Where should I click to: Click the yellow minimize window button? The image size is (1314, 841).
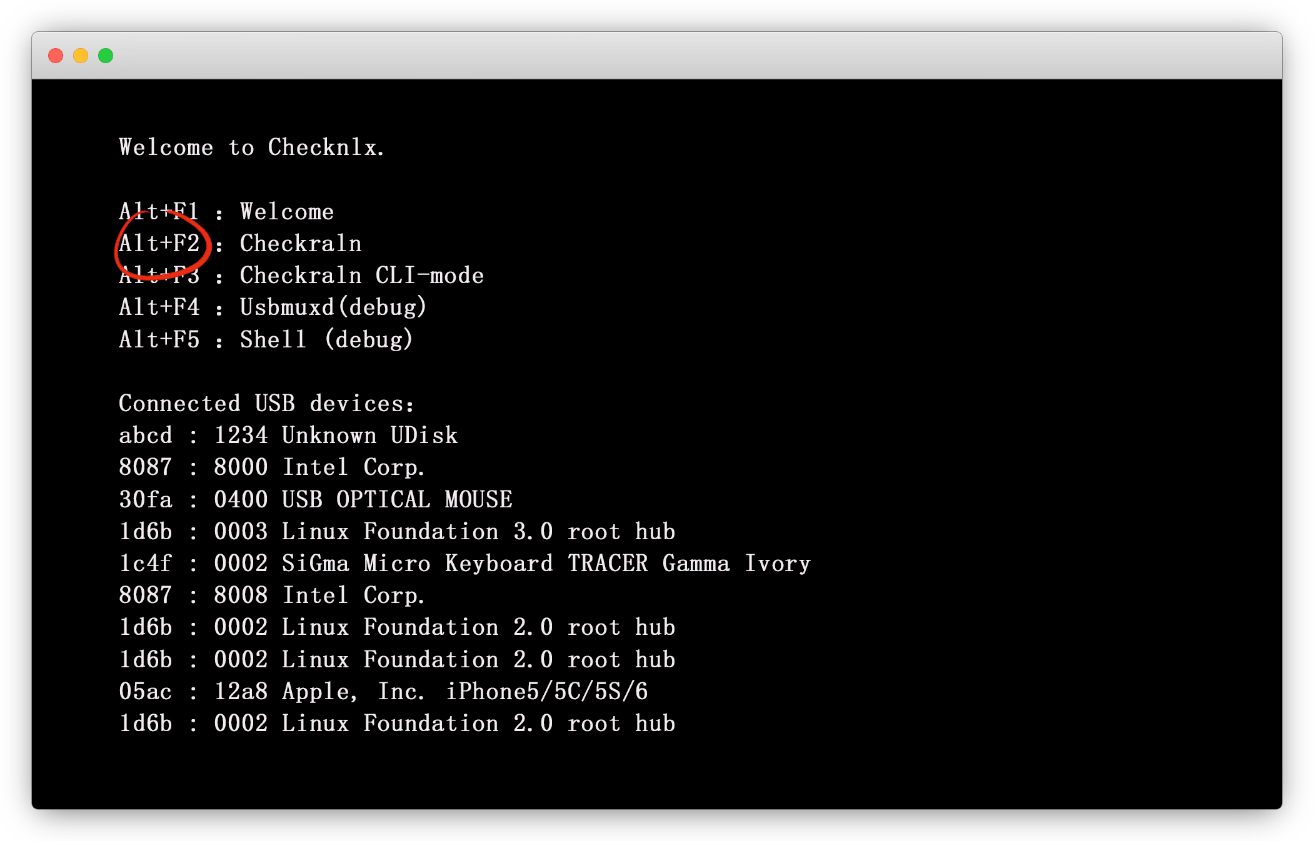pyautogui.click(x=81, y=56)
